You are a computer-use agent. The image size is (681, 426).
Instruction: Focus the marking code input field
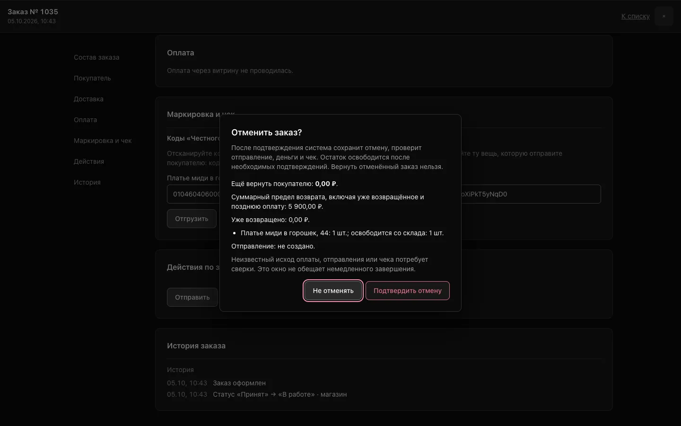tap(384, 194)
